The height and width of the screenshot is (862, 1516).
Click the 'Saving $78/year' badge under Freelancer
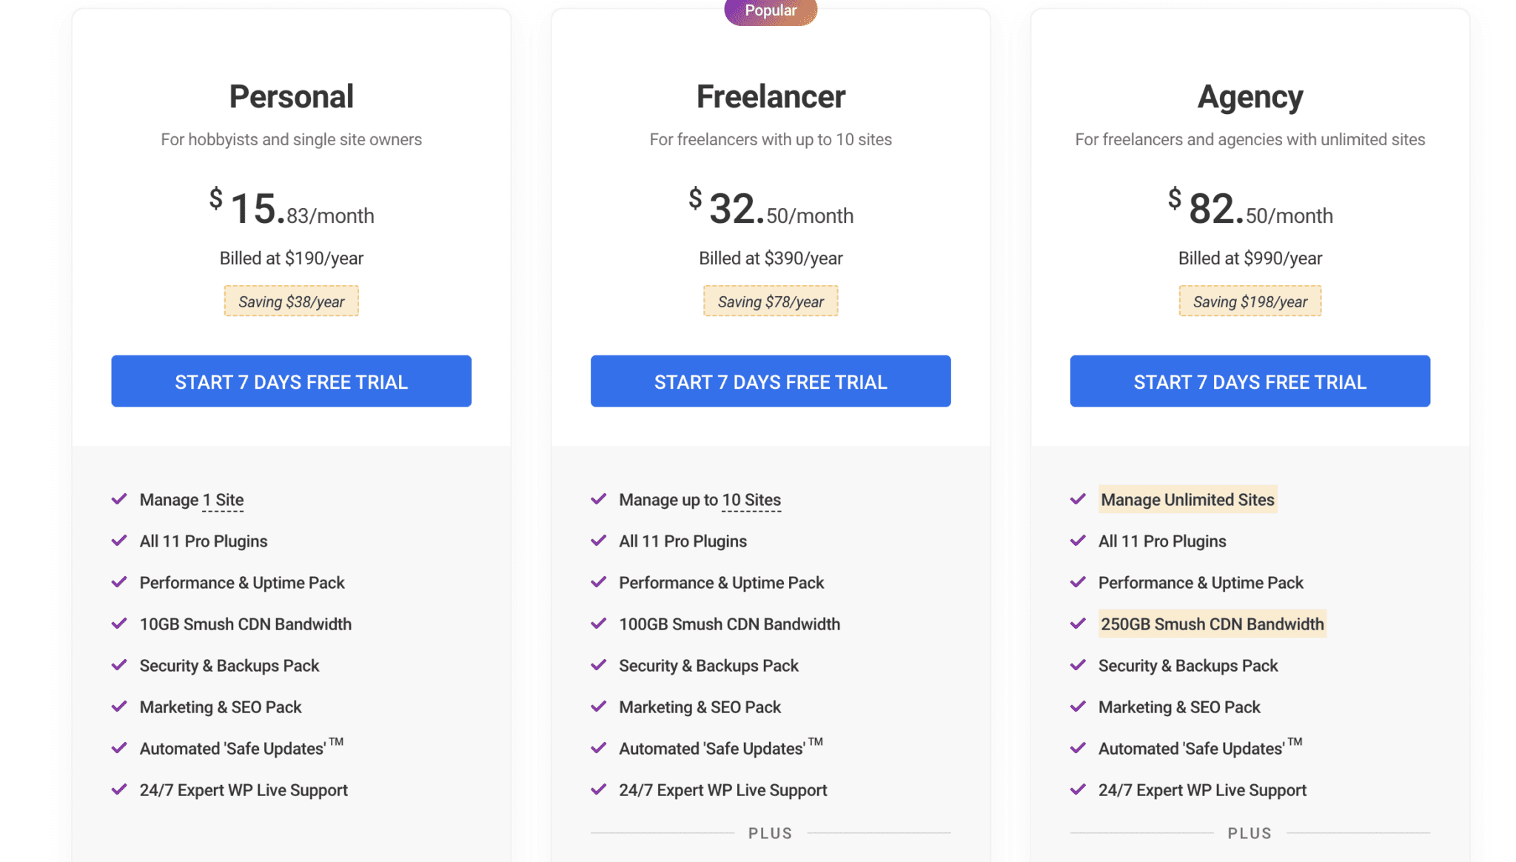pos(770,301)
